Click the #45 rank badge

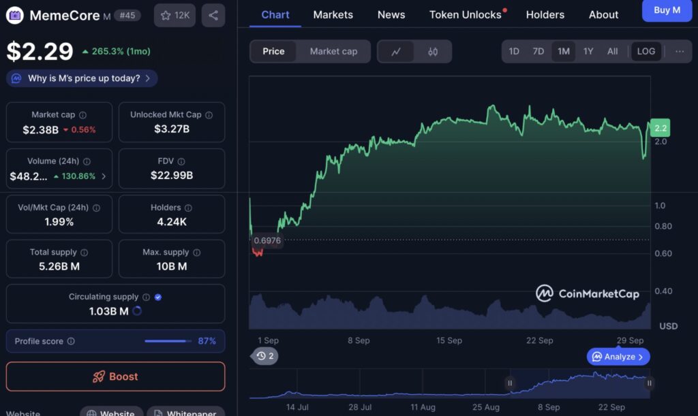click(127, 16)
